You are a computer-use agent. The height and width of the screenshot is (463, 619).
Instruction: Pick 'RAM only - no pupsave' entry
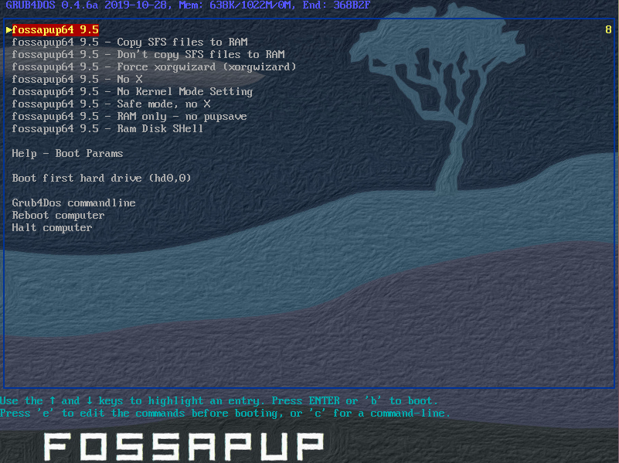130,117
